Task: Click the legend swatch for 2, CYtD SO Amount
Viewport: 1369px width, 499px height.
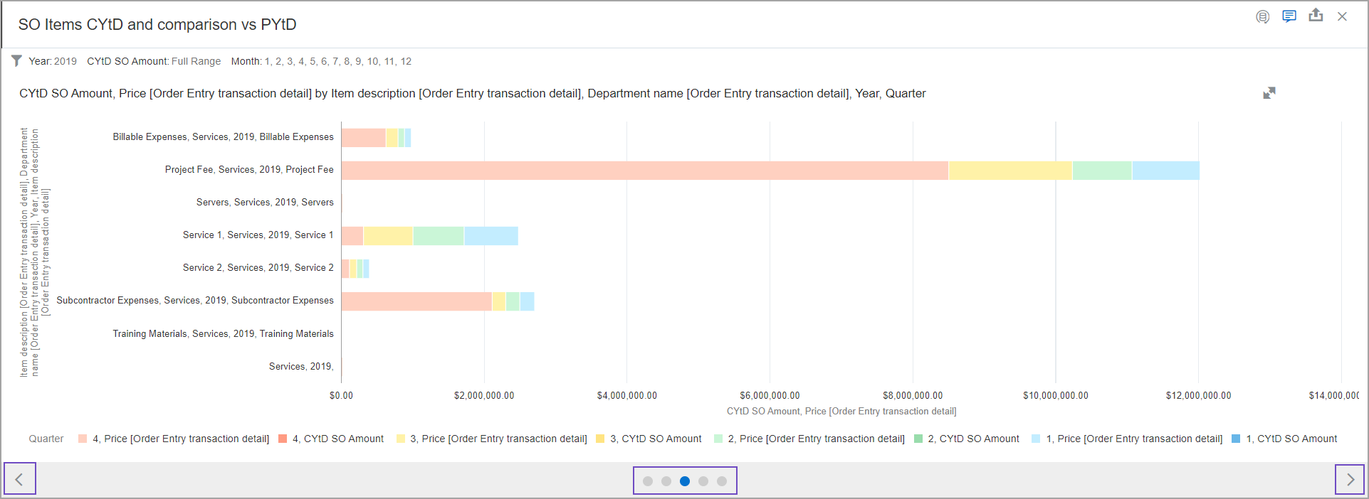Action: click(918, 439)
